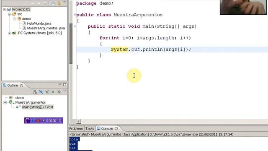The width and height of the screenshot is (268, 151).
Task: Click the editor vertical scrollbar thumb
Action: click(71, 44)
